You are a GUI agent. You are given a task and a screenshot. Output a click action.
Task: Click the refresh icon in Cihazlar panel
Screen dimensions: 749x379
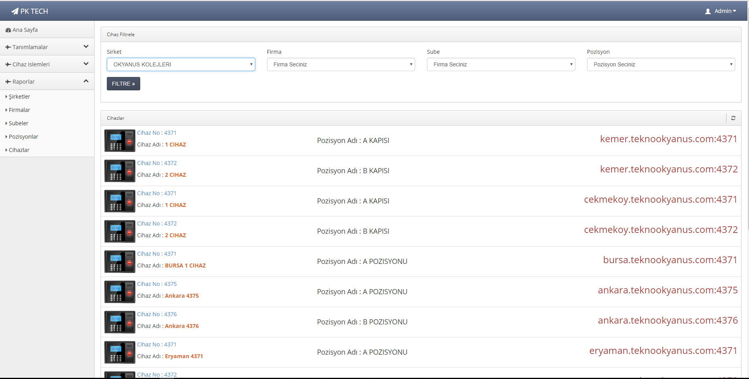(x=733, y=118)
